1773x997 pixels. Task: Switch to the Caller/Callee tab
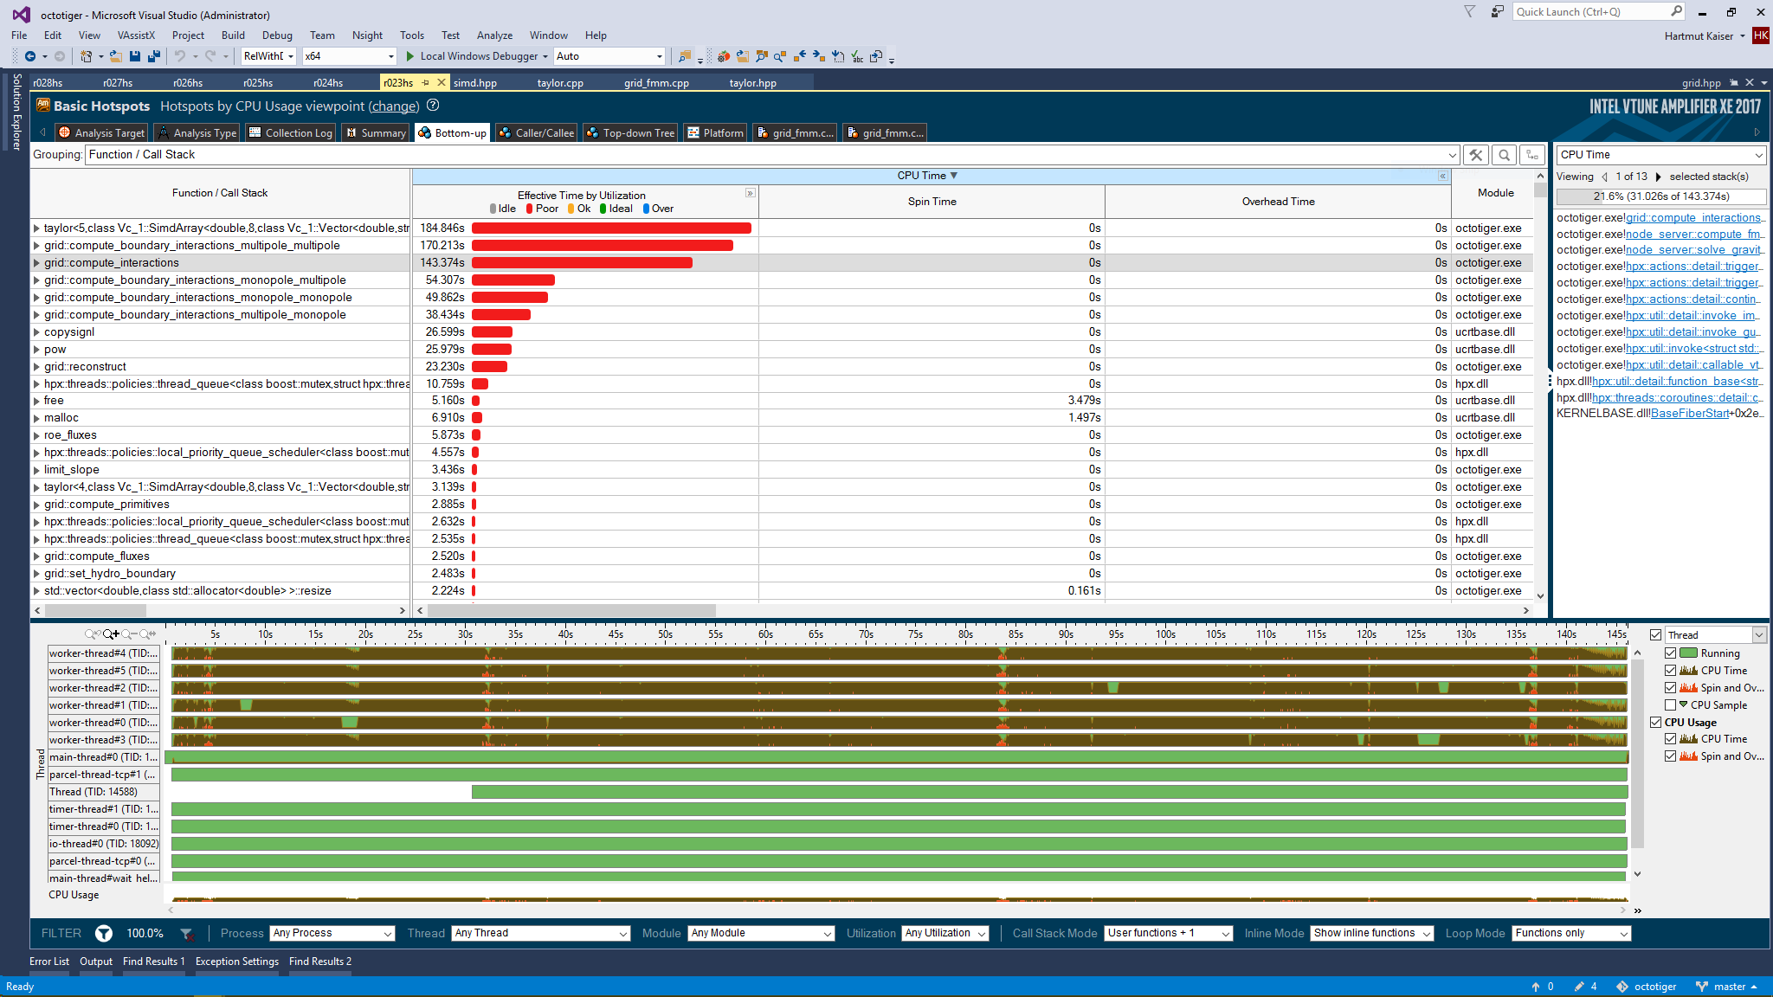pyautogui.click(x=536, y=132)
